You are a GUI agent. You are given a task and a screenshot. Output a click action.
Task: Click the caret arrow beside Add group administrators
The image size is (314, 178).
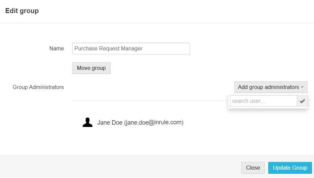coord(302,87)
